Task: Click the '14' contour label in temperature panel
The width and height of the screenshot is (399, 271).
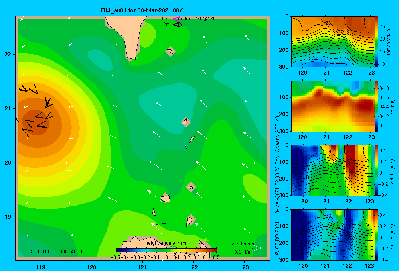Action: (311, 61)
